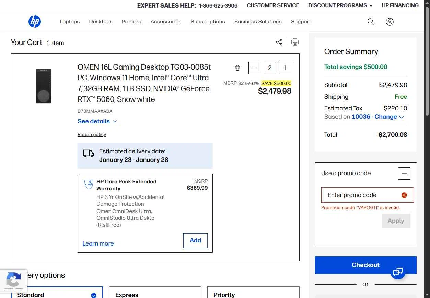Click the OMEN desktop product thumbnail
This screenshot has width=430, height=298.
pos(44,86)
